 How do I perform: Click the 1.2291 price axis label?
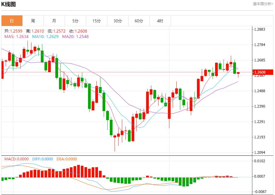(260, 122)
